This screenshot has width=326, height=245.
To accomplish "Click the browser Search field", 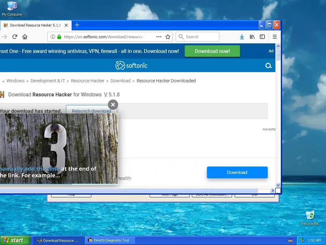I will tap(197, 37).
